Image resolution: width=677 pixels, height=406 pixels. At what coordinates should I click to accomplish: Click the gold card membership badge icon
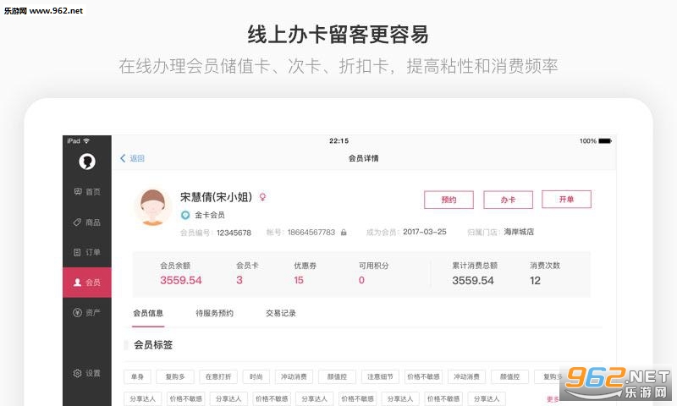185,215
